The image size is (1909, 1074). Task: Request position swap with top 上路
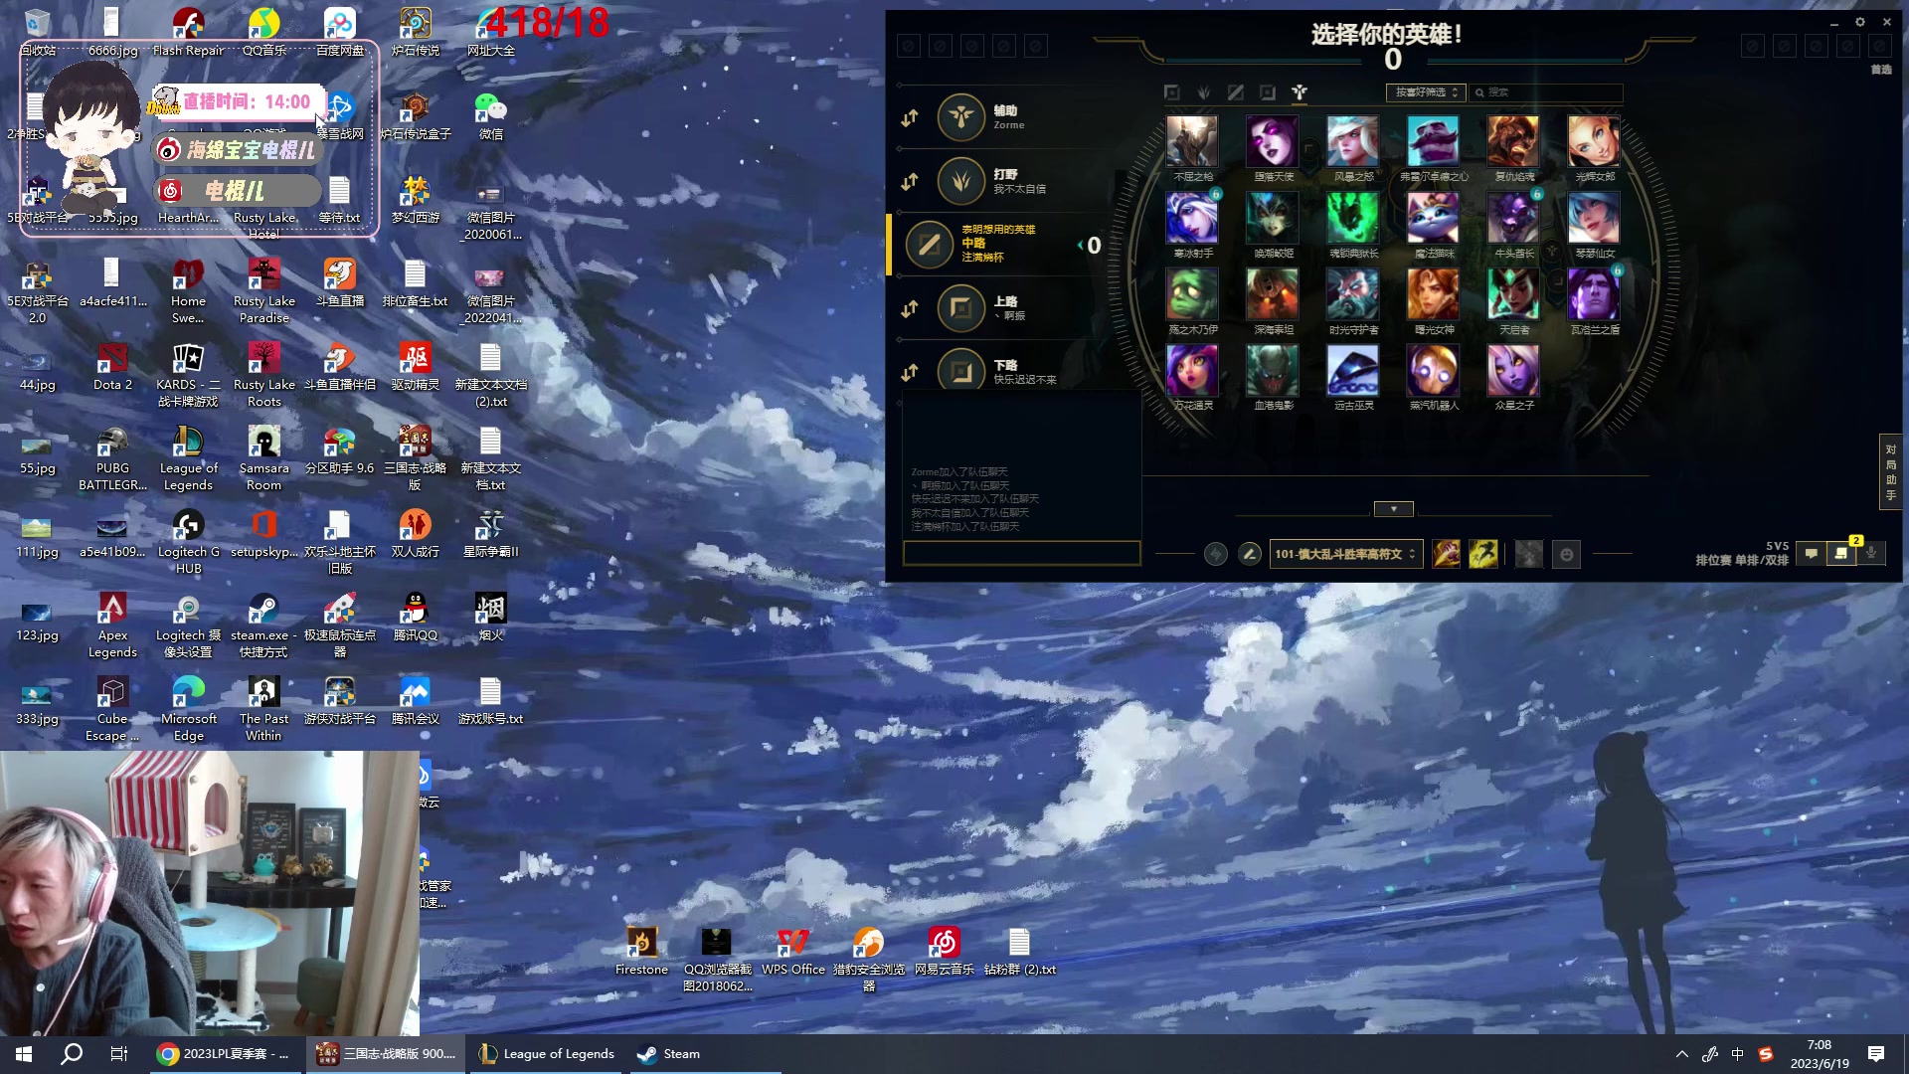[x=910, y=309]
